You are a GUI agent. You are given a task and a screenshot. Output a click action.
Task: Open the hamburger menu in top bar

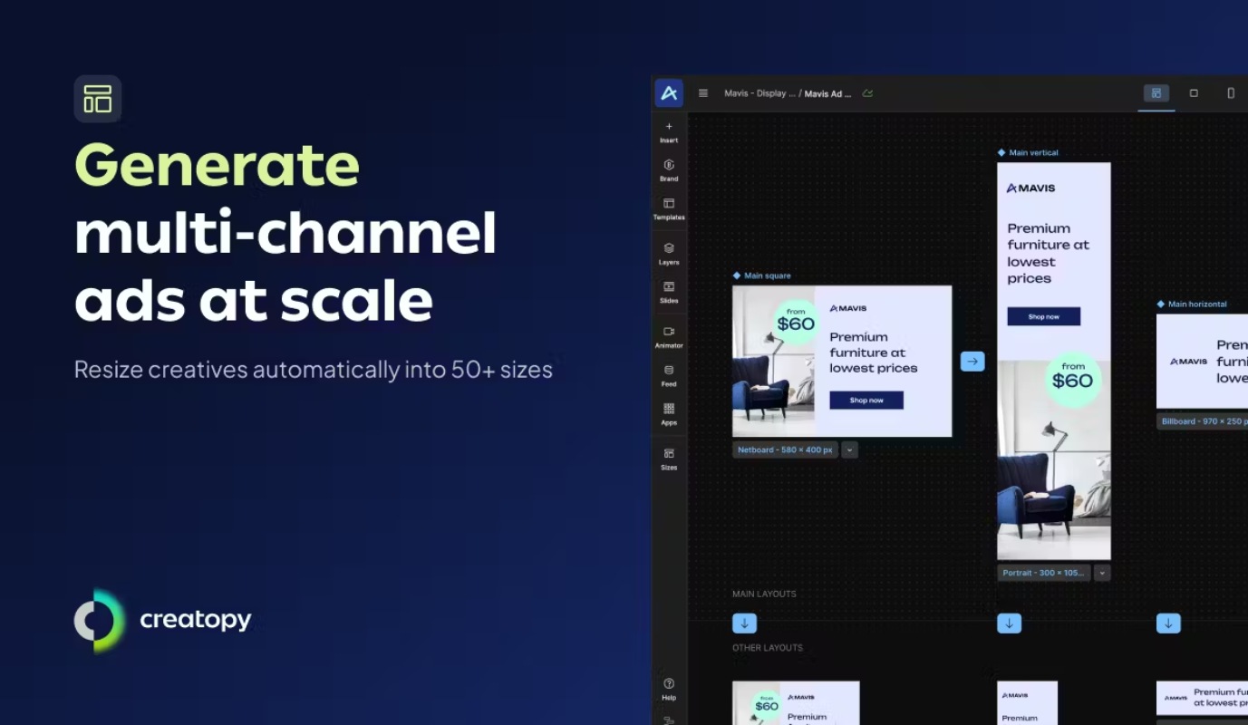(703, 92)
